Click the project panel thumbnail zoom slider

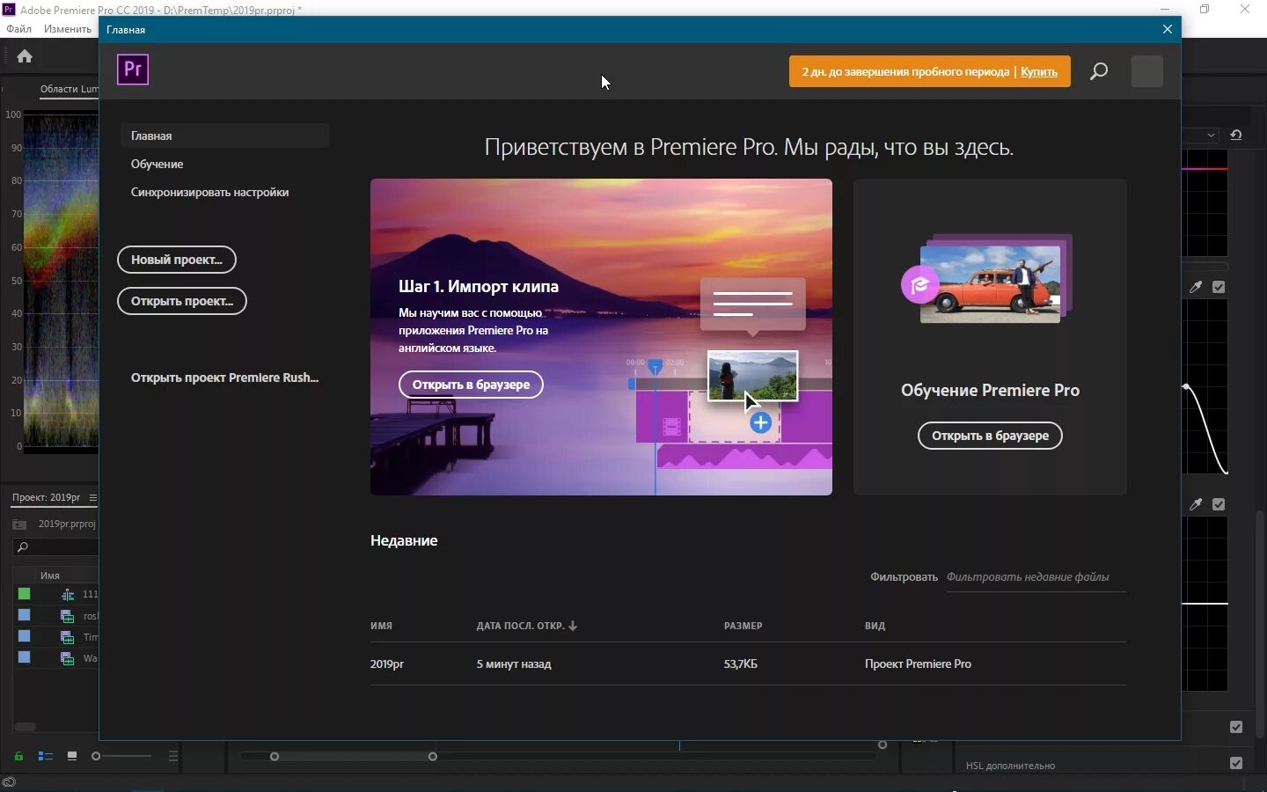pos(121,756)
